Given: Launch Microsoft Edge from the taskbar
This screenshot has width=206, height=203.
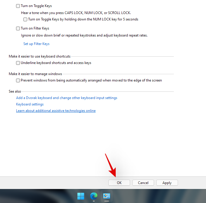Looking at the screenshot, I should tap(94, 196).
